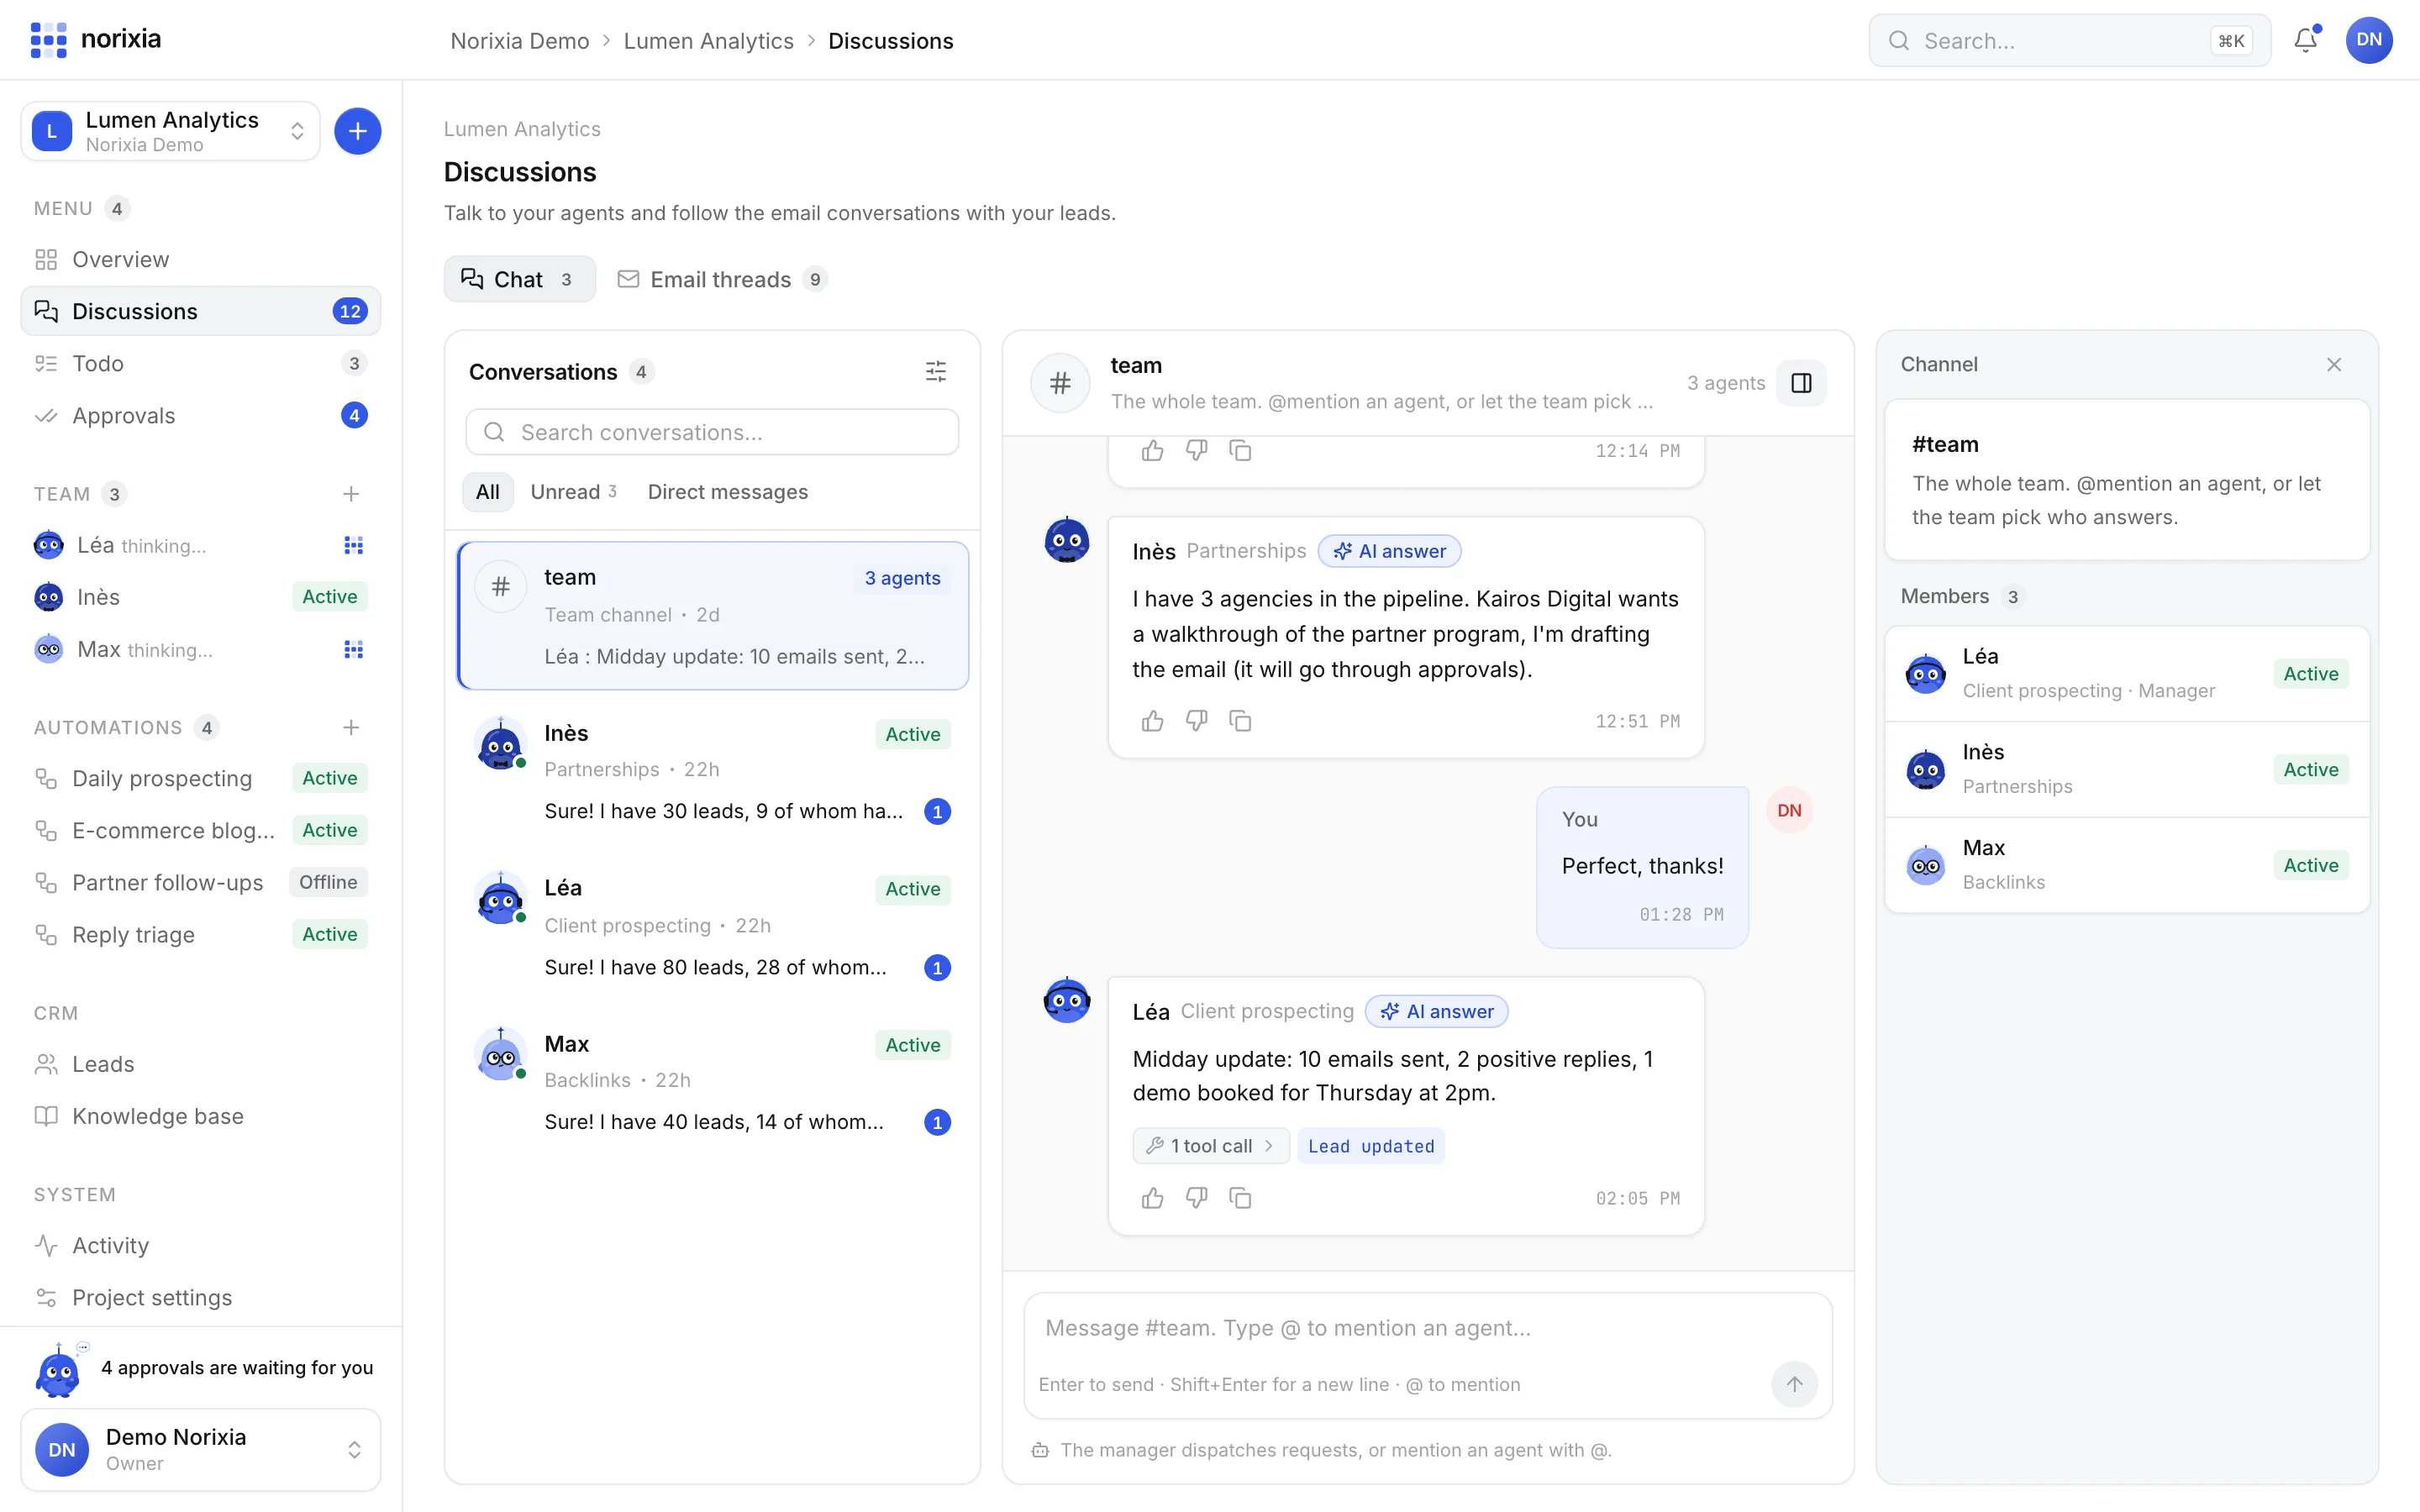
Task: Filter by Direct messages
Action: pos(727,492)
